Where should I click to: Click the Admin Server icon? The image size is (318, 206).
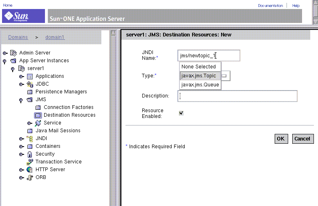(x=13, y=53)
